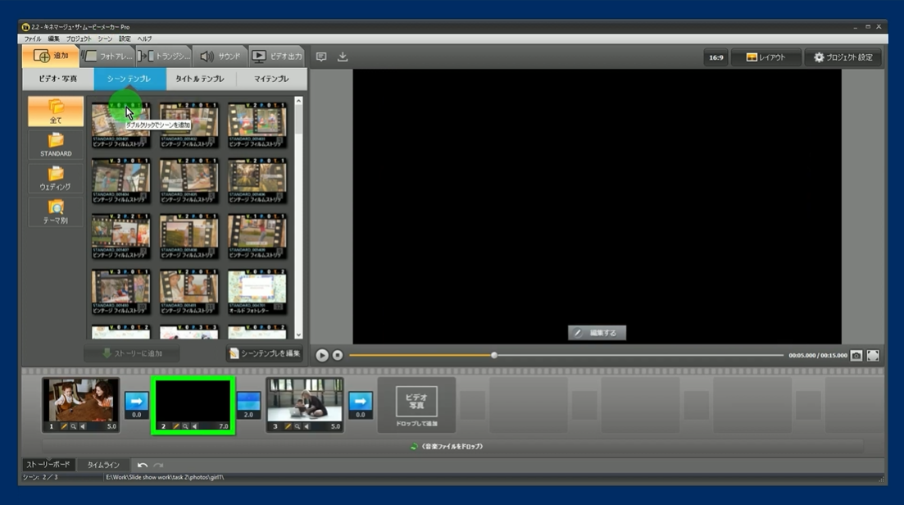The width and height of the screenshot is (904, 505).
Task: Open the レイアウト dropdown
Action: pyautogui.click(x=765, y=57)
